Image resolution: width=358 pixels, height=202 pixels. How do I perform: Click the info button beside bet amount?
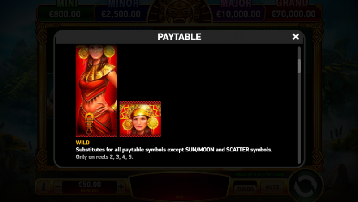coord(43,187)
